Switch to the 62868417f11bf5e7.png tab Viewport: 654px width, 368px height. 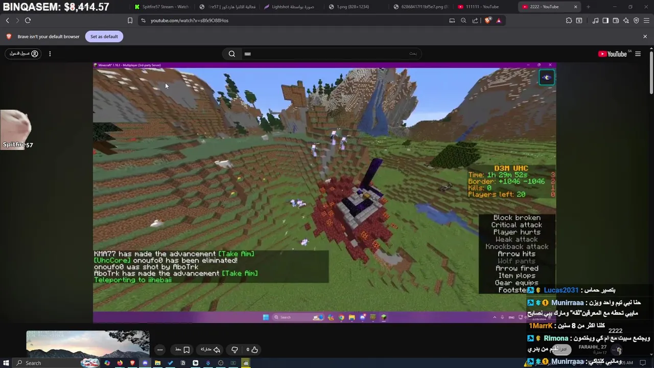tap(420, 7)
